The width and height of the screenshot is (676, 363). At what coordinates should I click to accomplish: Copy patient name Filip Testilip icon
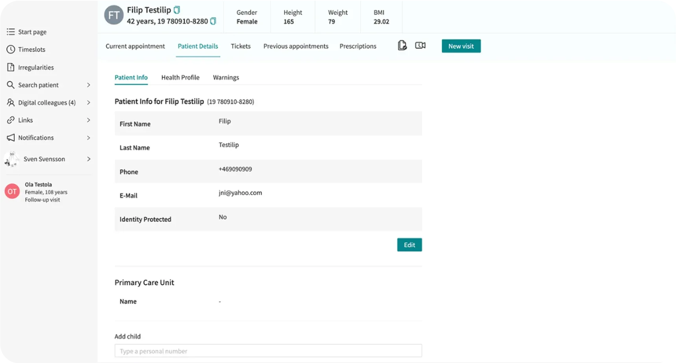177,10
